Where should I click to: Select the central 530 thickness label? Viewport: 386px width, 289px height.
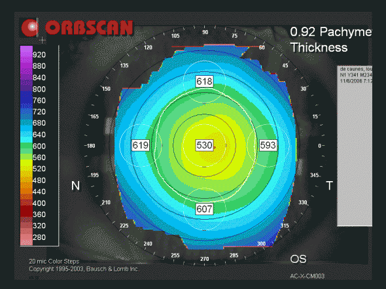[204, 145]
